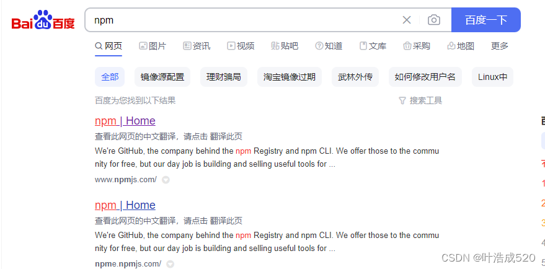Image resolution: width=545 pixels, height=269 pixels.
Task: Select the 如何修改用户名 filter chip
Action: point(425,77)
